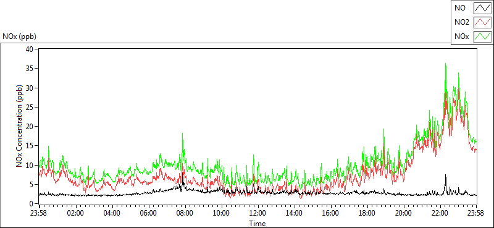Click the 14:00 time axis label
The width and height of the screenshot is (494, 228).
[x=295, y=213]
